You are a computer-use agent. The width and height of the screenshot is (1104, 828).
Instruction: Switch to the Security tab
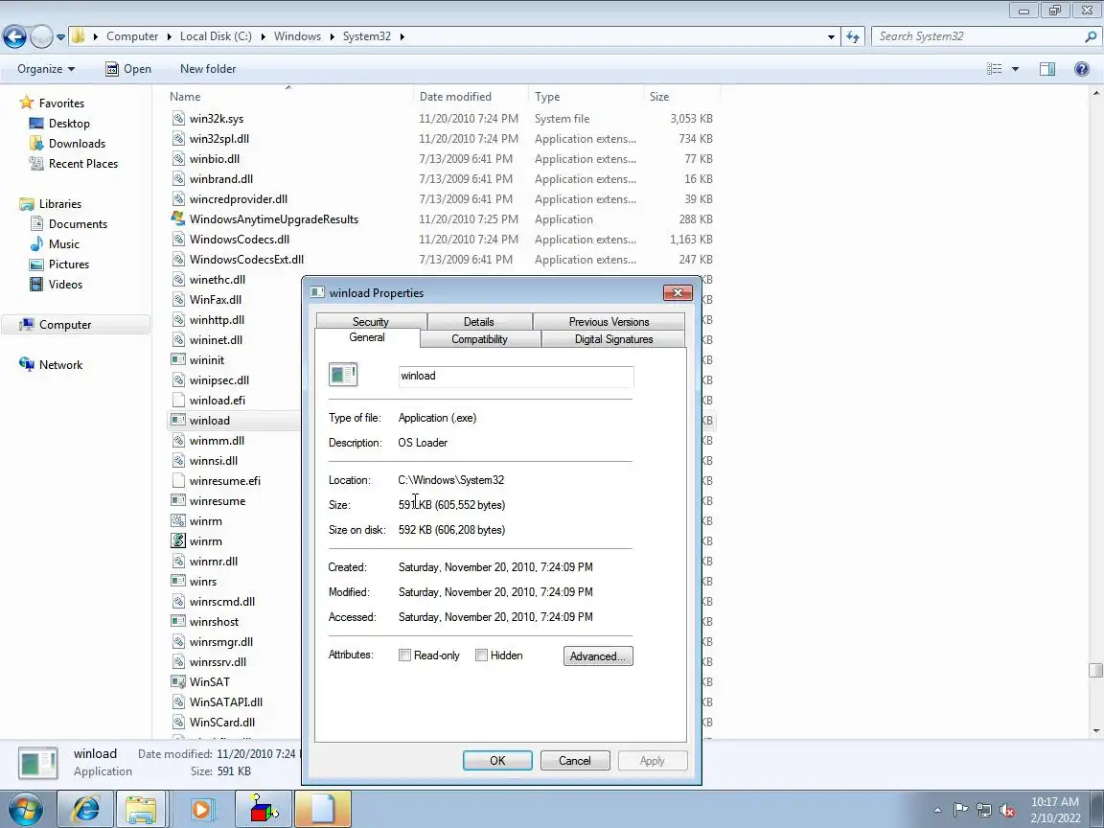pos(370,321)
